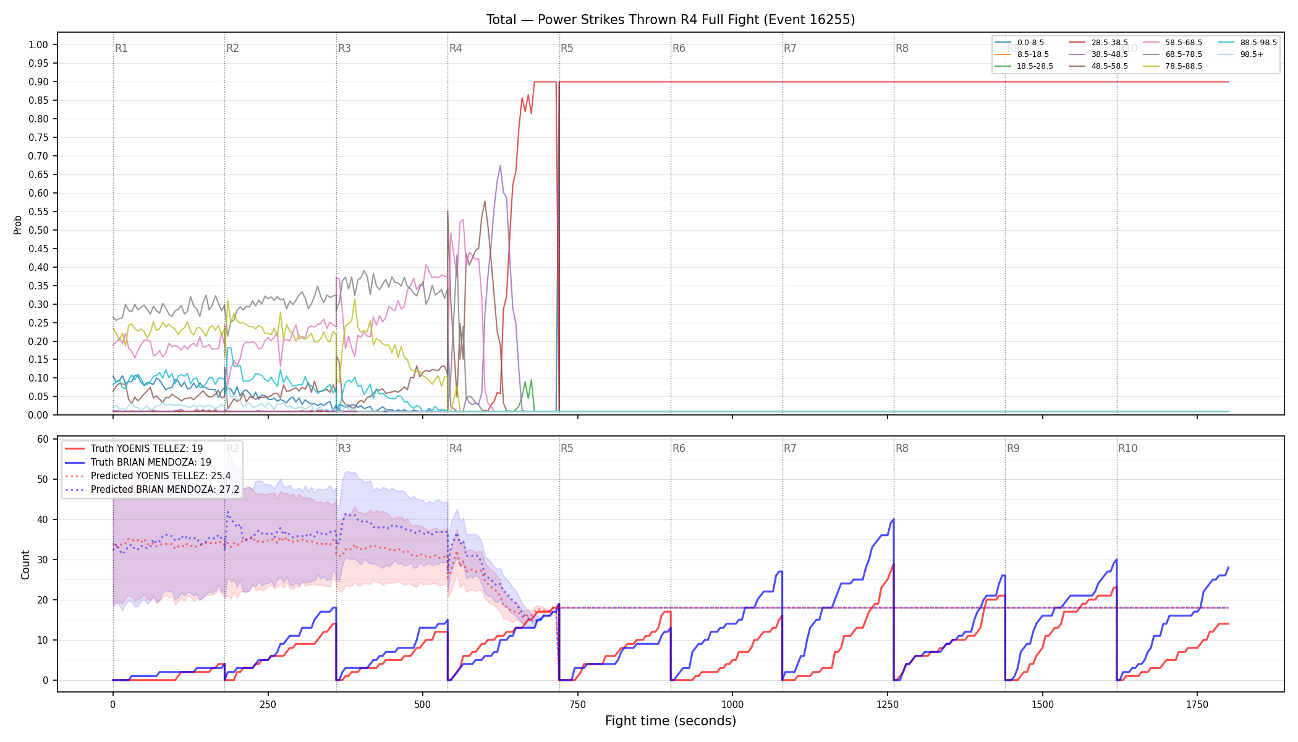Click the 60 tick on the Count axis
This screenshot has width=1298, height=742.
43,440
